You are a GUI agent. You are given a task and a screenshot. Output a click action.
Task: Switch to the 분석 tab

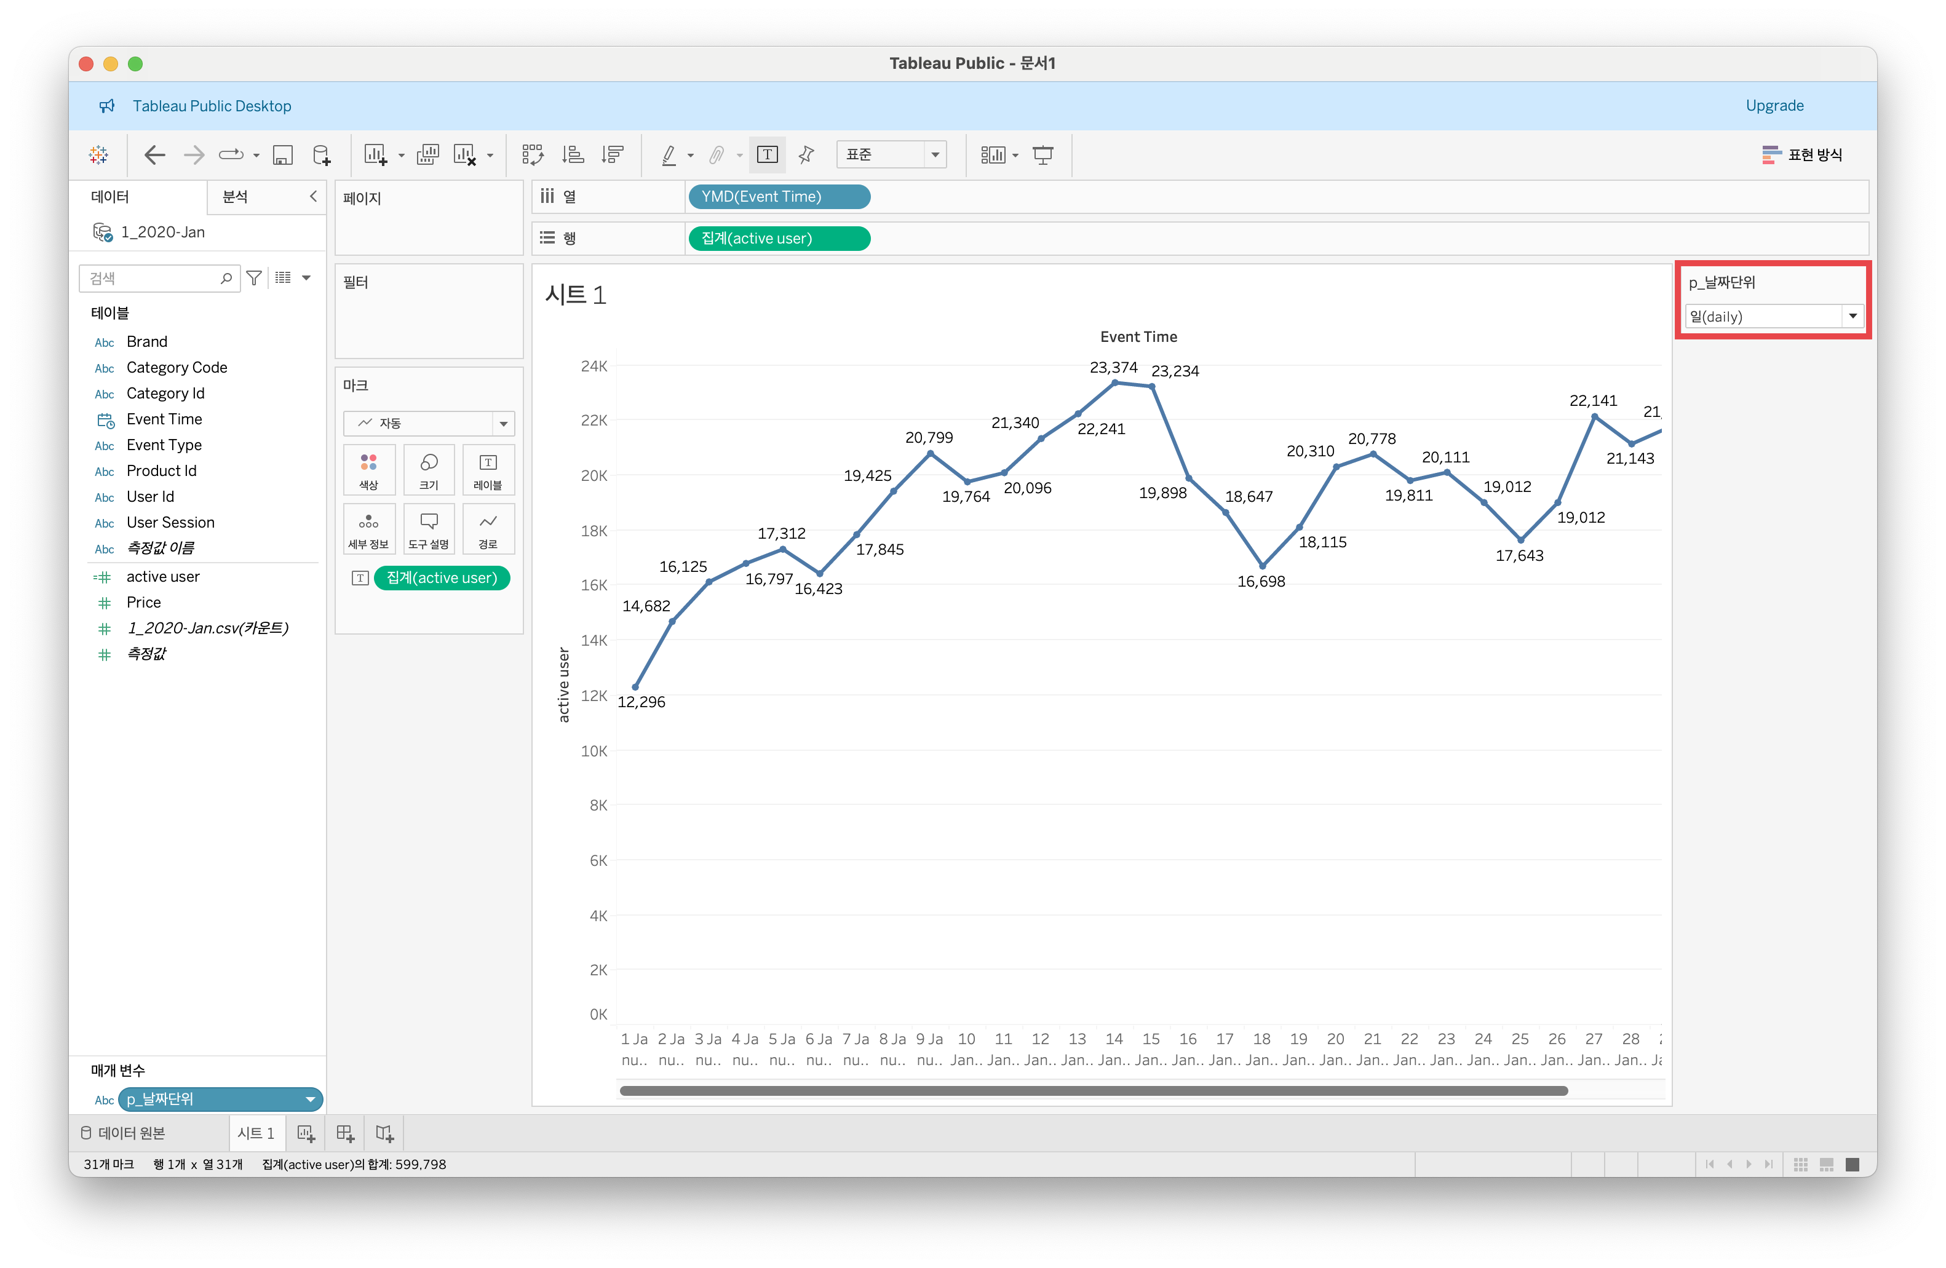click(236, 196)
